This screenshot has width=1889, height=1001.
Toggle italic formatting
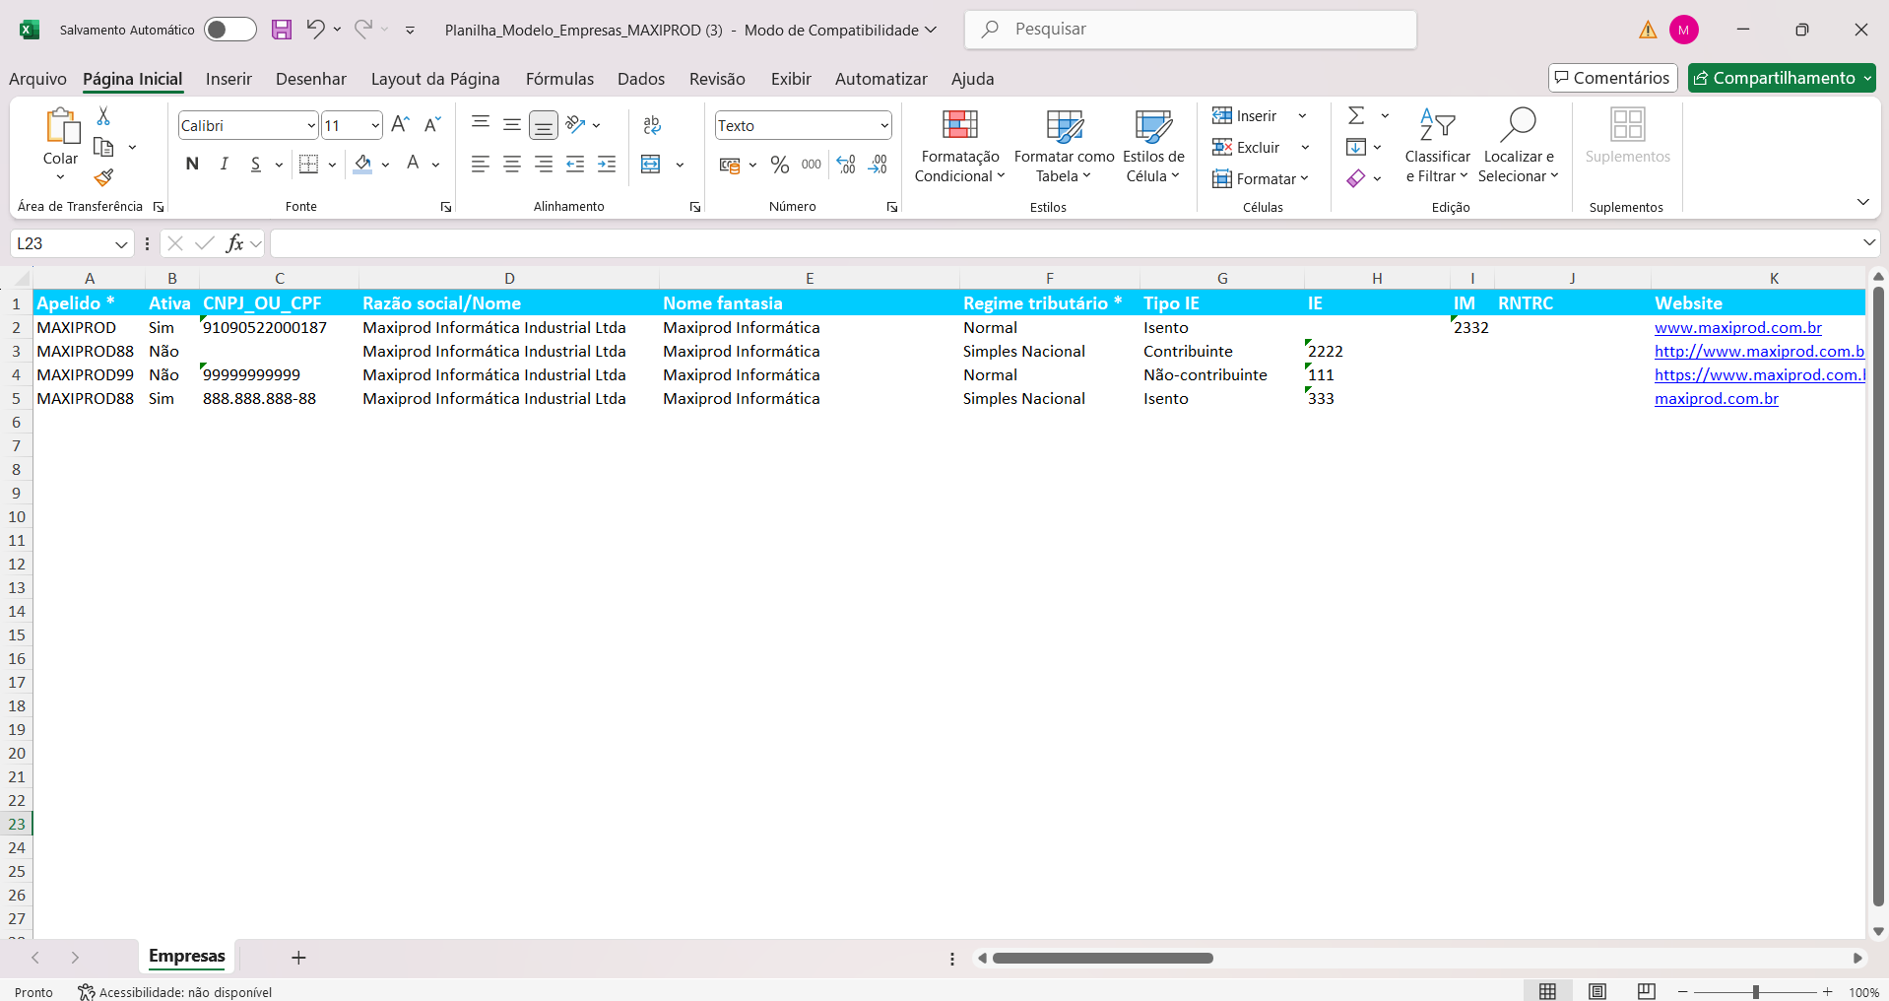[x=225, y=165]
